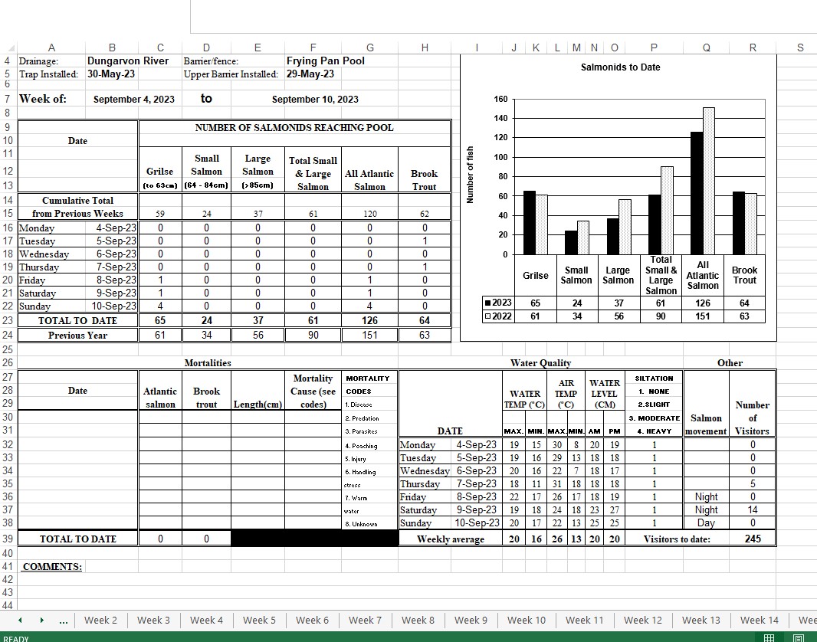Go to the Week 7 sheet tab
This screenshot has height=642, width=817.
(x=366, y=620)
